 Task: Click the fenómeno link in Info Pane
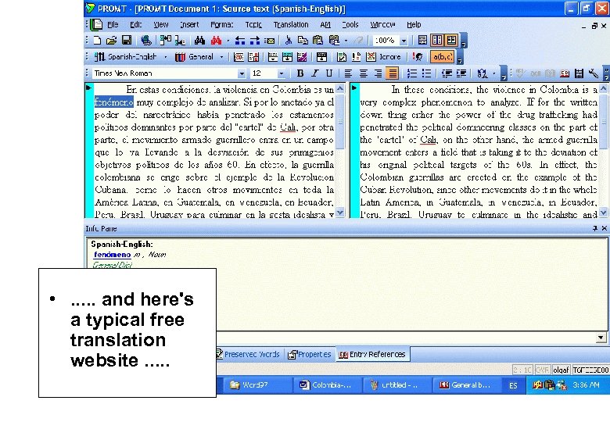coord(112,255)
